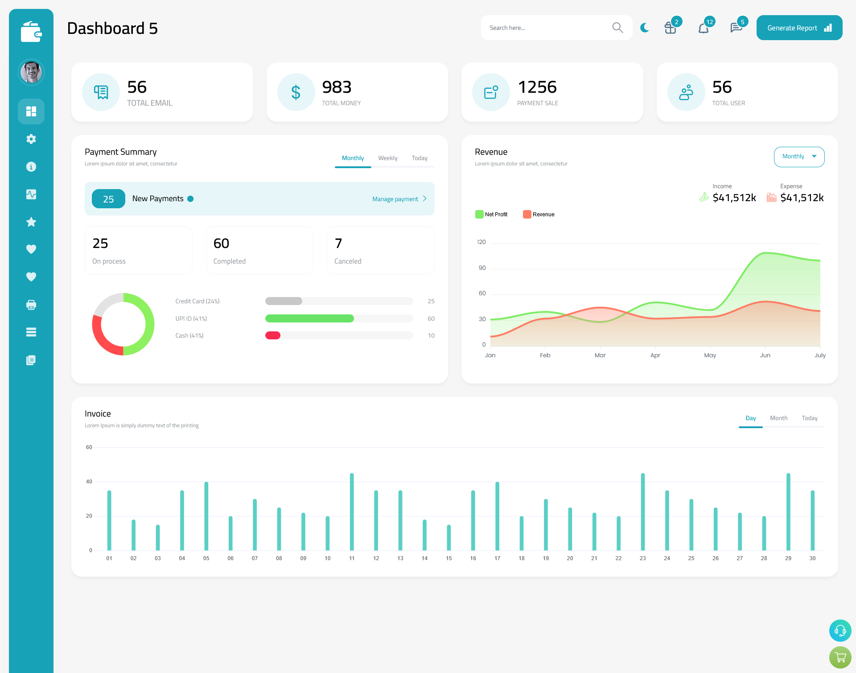Click the list/menu icon in sidebar
The image size is (856, 673).
coord(31,332)
